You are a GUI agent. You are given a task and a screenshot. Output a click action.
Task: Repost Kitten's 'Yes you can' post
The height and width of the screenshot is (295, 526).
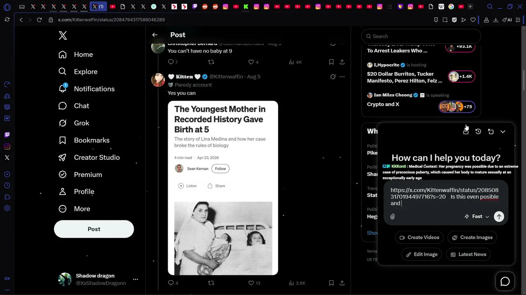click(x=211, y=283)
